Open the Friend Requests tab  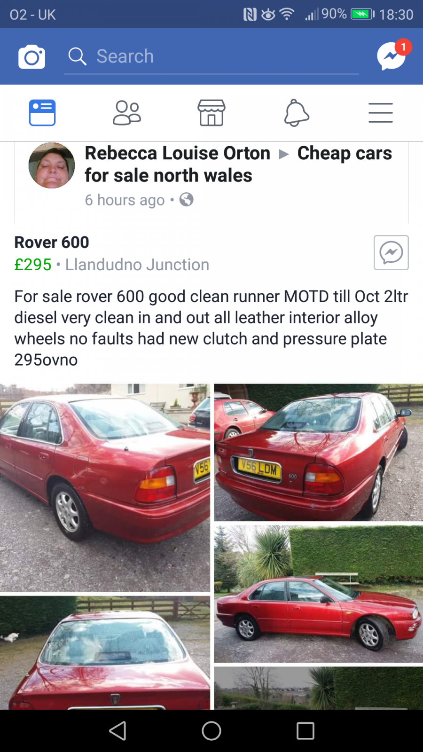click(x=127, y=113)
